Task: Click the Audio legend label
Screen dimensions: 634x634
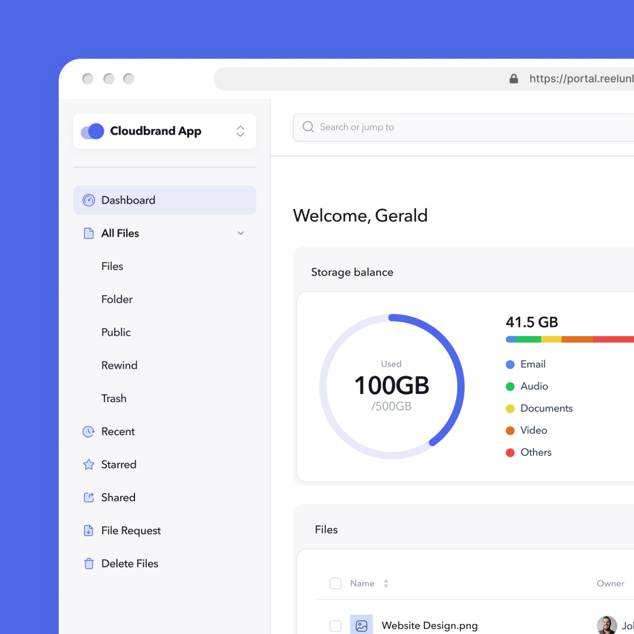Action: click(x=534, y=386)
